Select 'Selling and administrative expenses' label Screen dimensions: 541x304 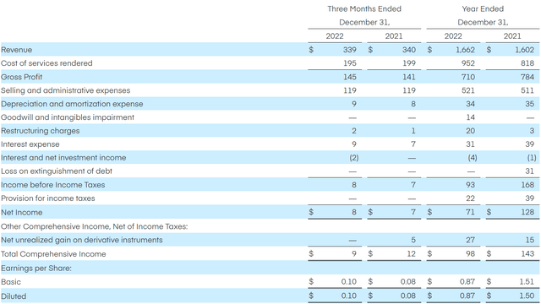(x=66, y=90)
